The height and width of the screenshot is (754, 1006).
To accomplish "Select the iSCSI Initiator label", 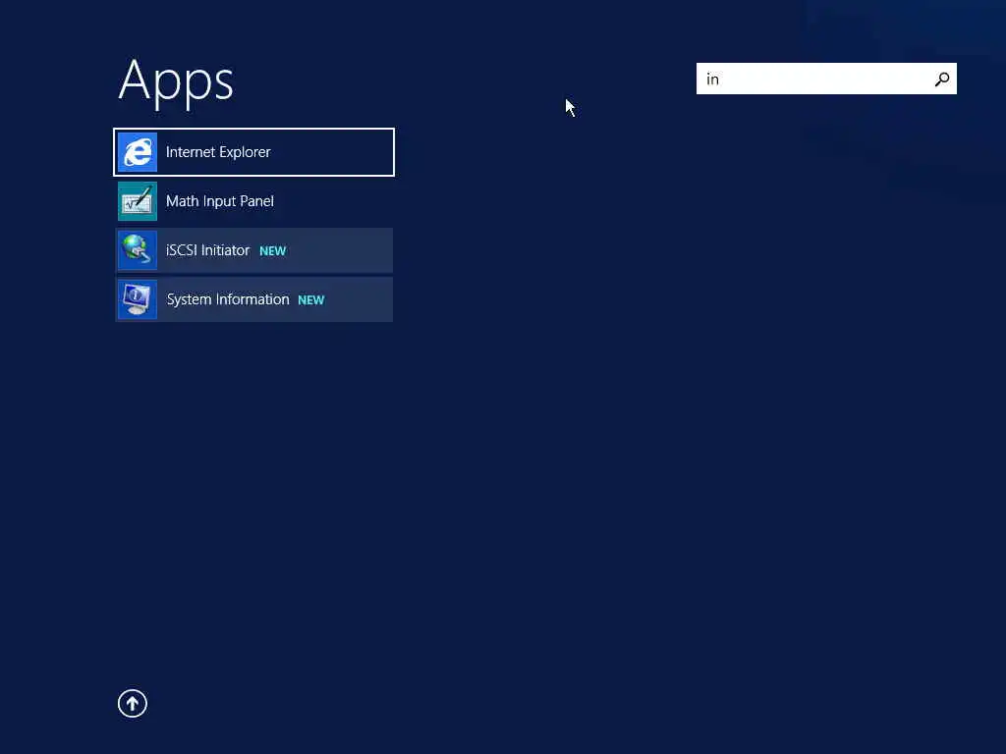I will click(208, 250).
